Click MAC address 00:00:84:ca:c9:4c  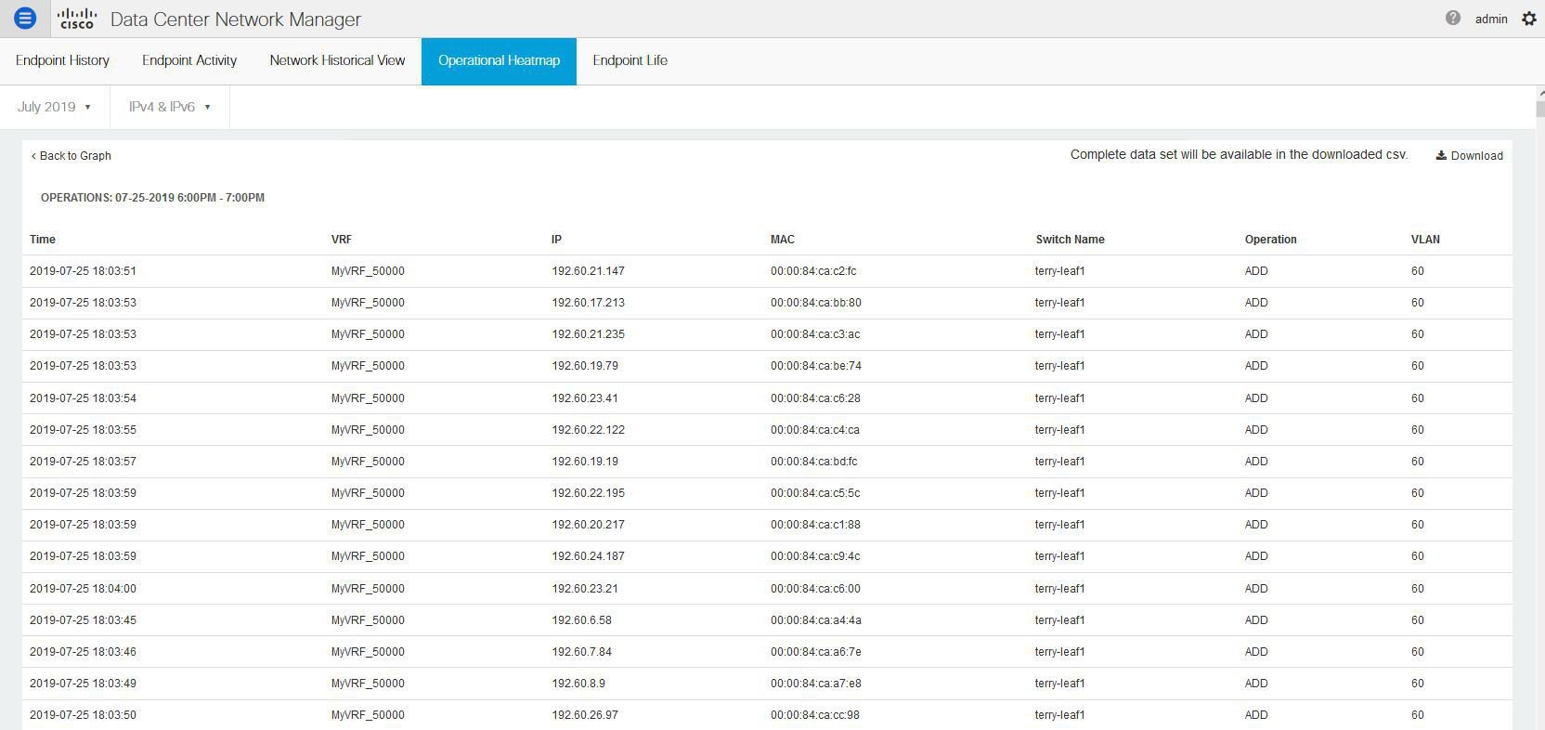click(x=815, y=556)
